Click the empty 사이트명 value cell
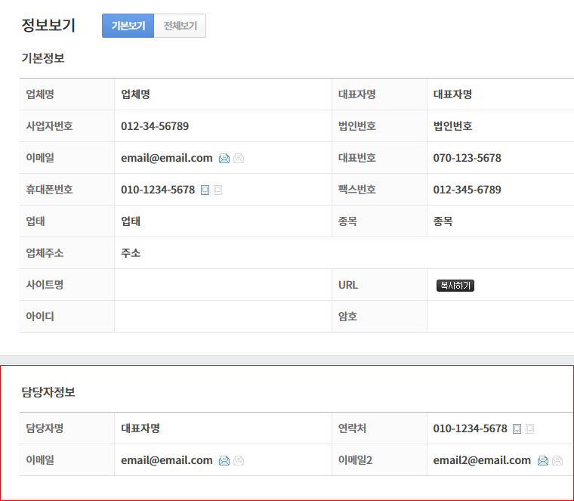The image size is (574, 501). [223, 285]
